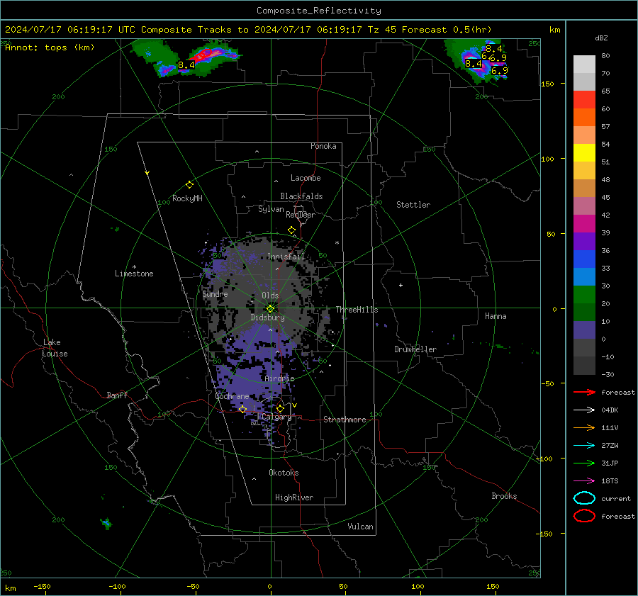This screenshot has height=596, width=638.
Task: Click yellow radar-site diamond at Olds
Action: [x=270, y=309]
